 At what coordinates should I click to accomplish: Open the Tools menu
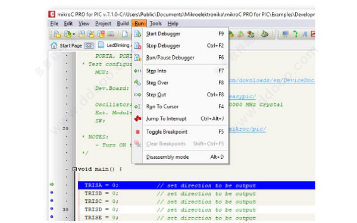tap(156, 23)
